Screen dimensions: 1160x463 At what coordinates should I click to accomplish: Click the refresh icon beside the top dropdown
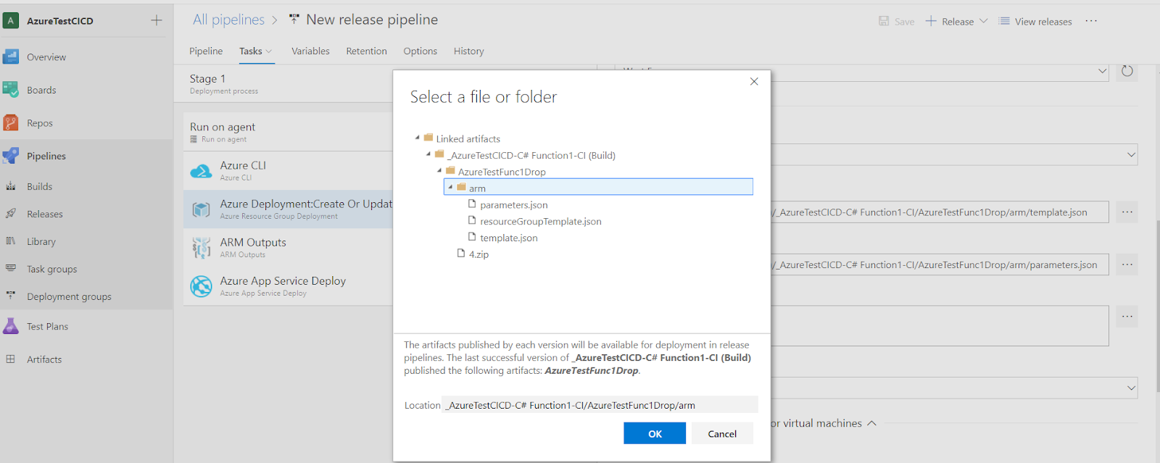tap(1127, 71)
